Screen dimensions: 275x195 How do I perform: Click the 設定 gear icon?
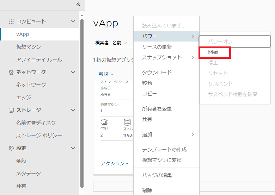click(11, 148)
